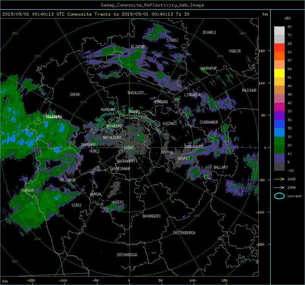Image resolution: width=305 pixels, height=285 pixels.
Task: Click the HUBLI city label
Action: 94,151
